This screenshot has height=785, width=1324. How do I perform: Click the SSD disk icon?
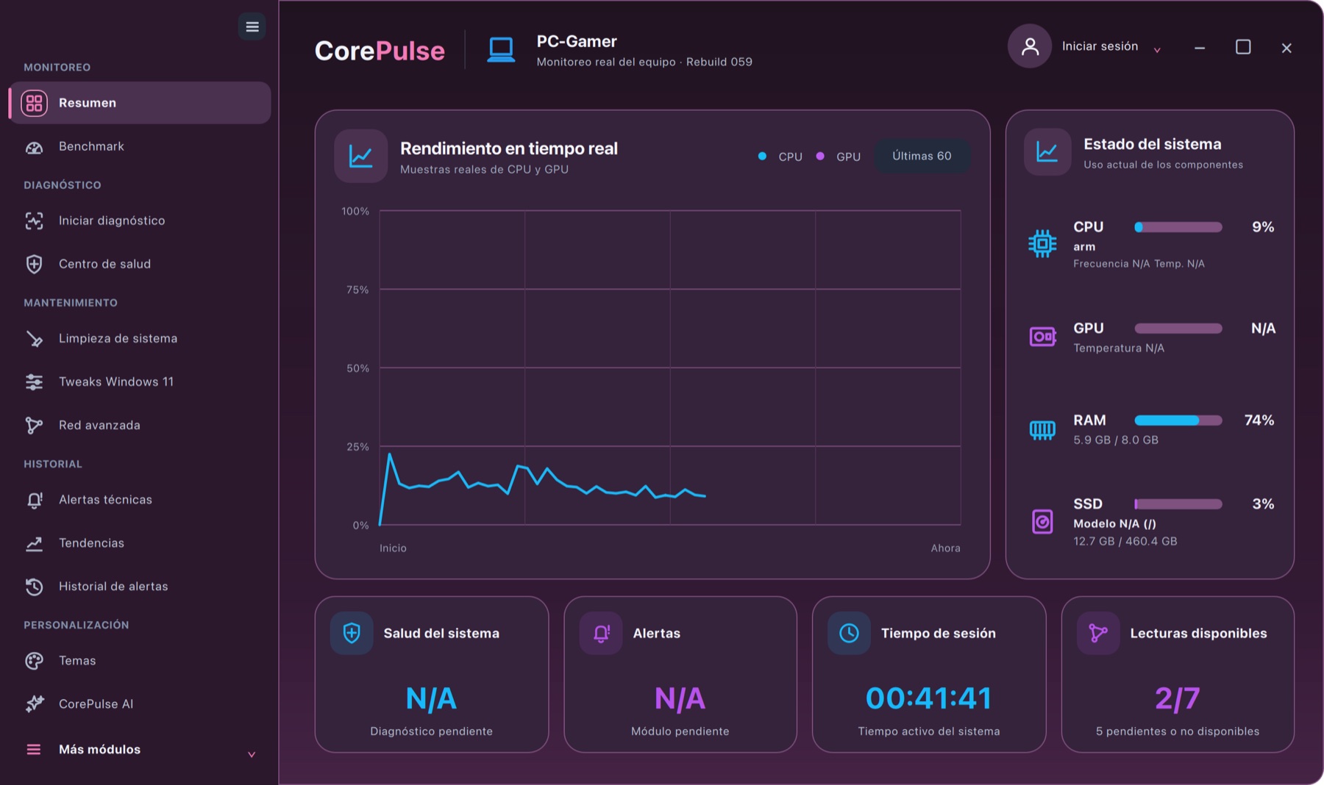(1042, 522)
